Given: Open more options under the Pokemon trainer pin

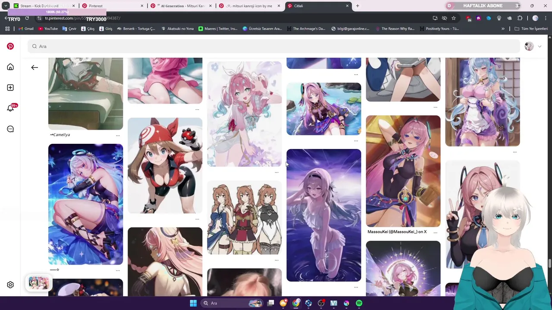Looking at the screenshot, I should tap(197, 219).
